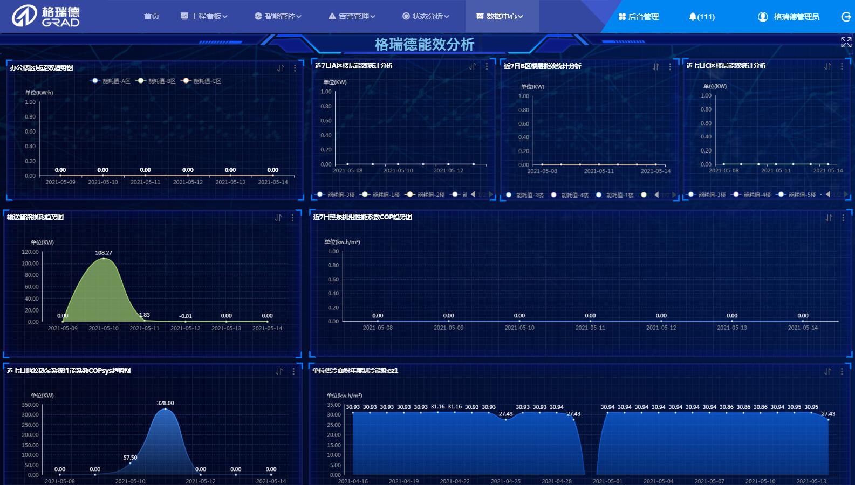Open the 数据中心 dropdown menu
The height and width of the screenshot is (485, 855).
click(x=500, y=16)
